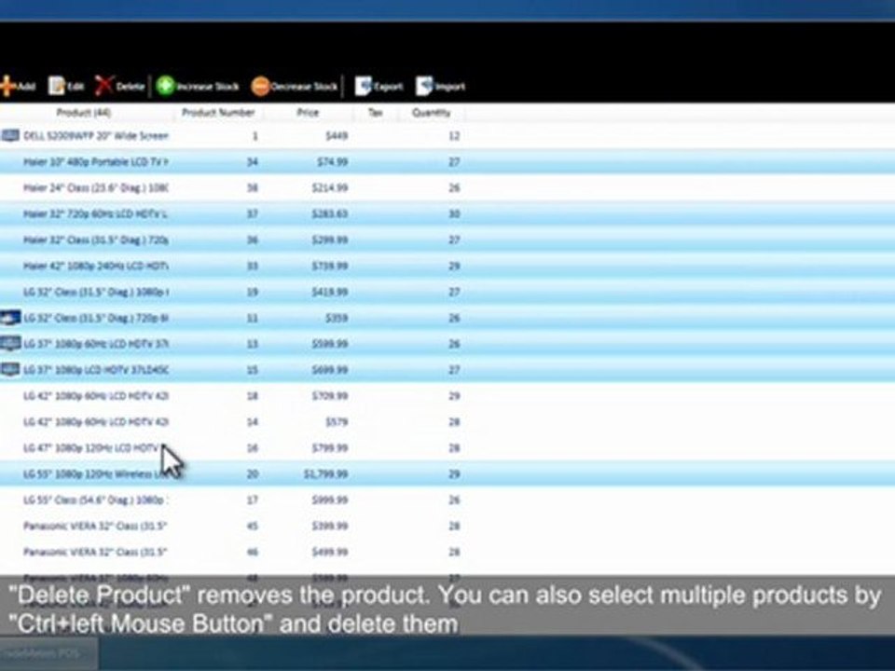Open the Edit product tool
The height and width of the screenshot is (671, 895).
(x=66, y=86)
